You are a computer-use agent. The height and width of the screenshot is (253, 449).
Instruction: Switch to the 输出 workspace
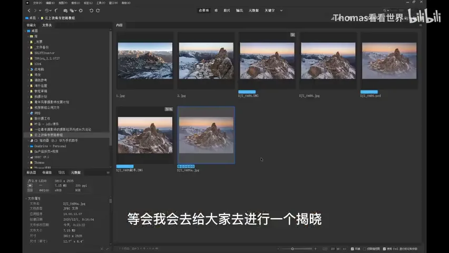point(239,11)
